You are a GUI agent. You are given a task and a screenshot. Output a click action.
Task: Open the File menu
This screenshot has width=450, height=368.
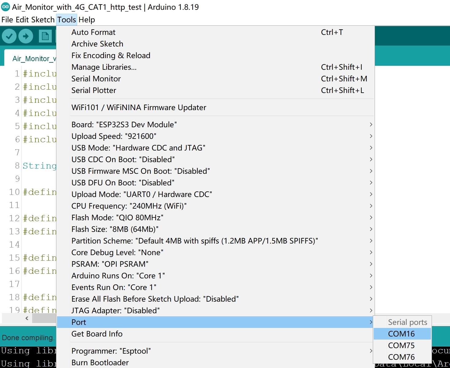click(7, 20)
